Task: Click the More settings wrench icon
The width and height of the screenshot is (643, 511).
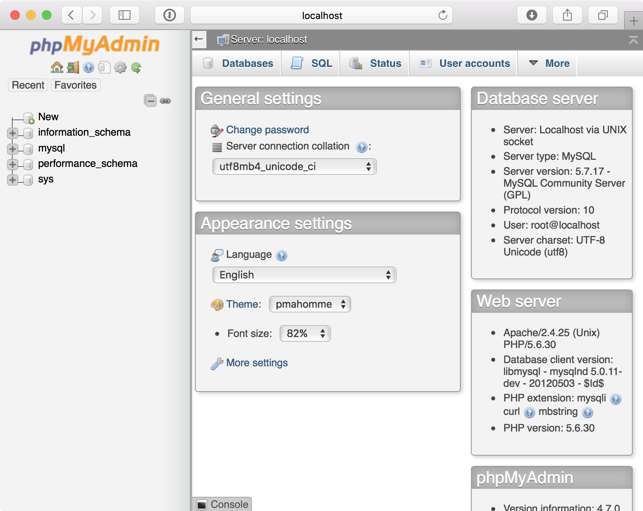Action: click(217, 363)
